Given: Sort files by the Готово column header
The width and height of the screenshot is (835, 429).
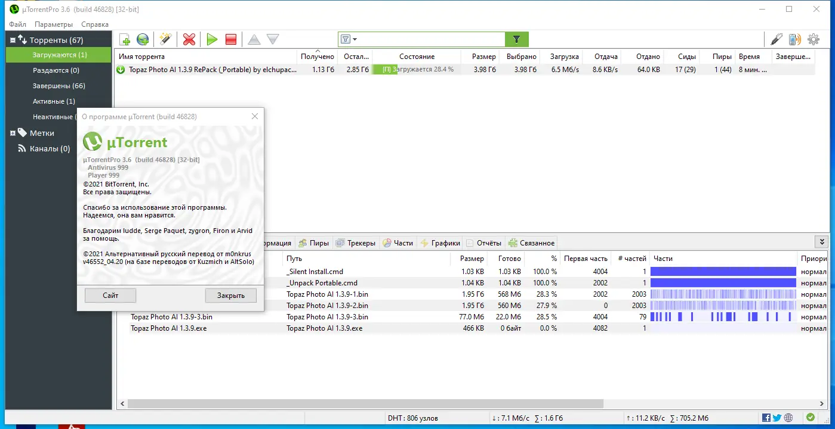Looking at the screenshot, I should click(x=506, y=259).
